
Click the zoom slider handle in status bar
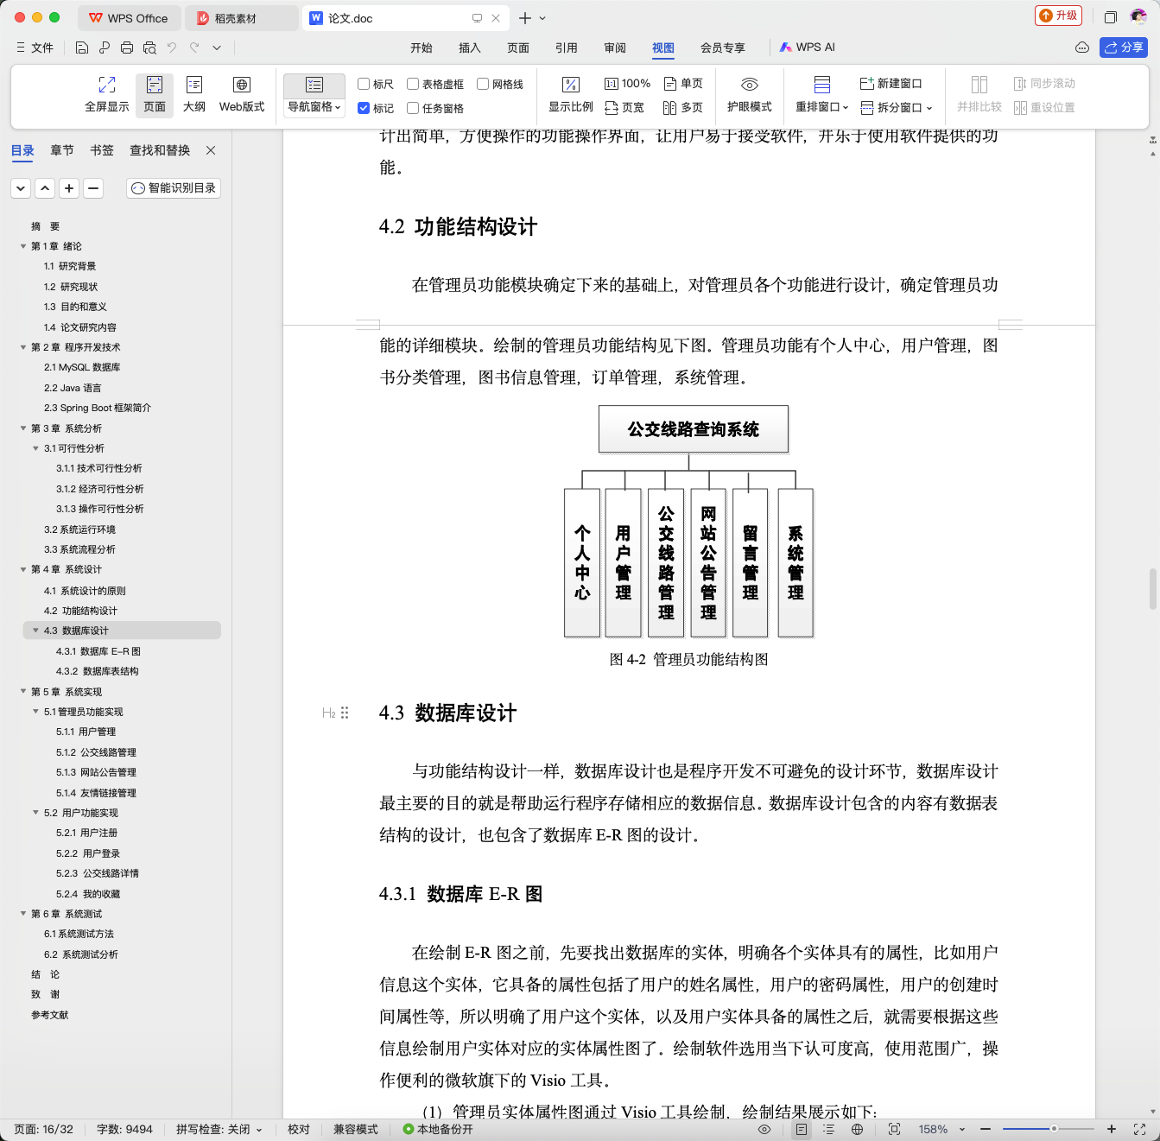[x=1054, y=1129]
